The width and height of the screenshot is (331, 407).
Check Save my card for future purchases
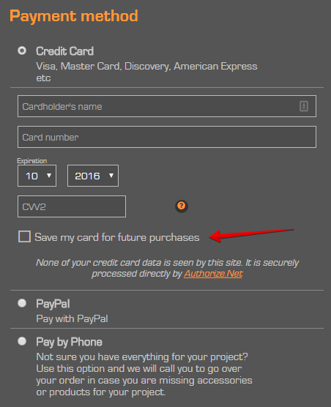click(x=24, y=236)
